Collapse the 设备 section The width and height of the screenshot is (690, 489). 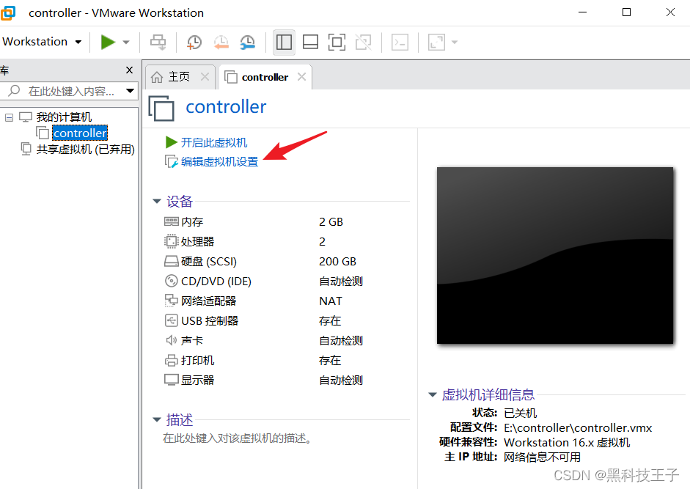tap(157, 201)
